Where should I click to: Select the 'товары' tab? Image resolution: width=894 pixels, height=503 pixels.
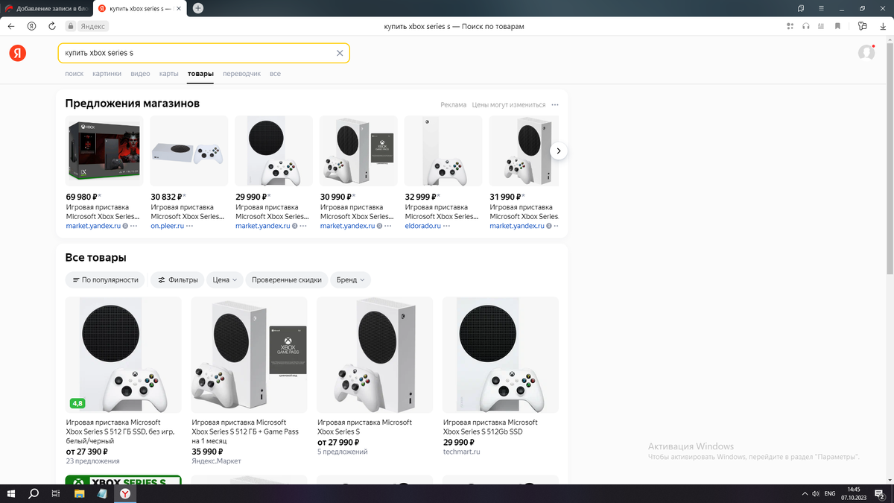click(200, 74)
